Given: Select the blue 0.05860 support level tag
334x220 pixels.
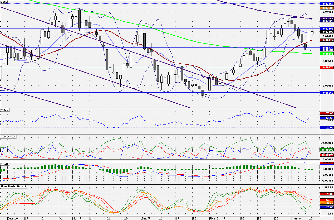Looking at the screenshot, I should point(327,93).
